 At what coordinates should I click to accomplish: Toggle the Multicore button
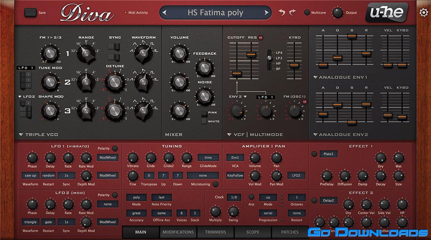click(307, 13)
